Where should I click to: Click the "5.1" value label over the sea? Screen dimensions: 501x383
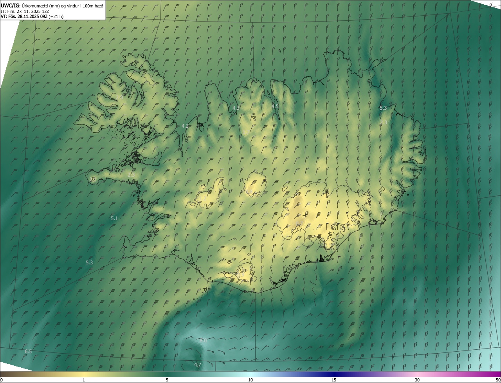[114, 218]
